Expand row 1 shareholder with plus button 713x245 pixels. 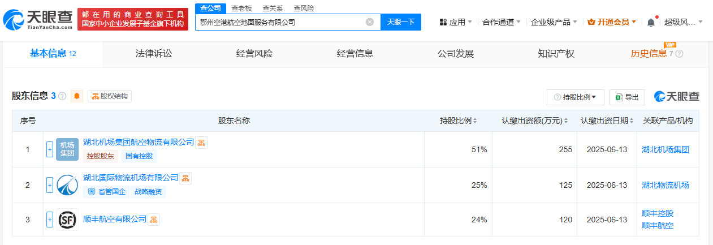(50, 149)
